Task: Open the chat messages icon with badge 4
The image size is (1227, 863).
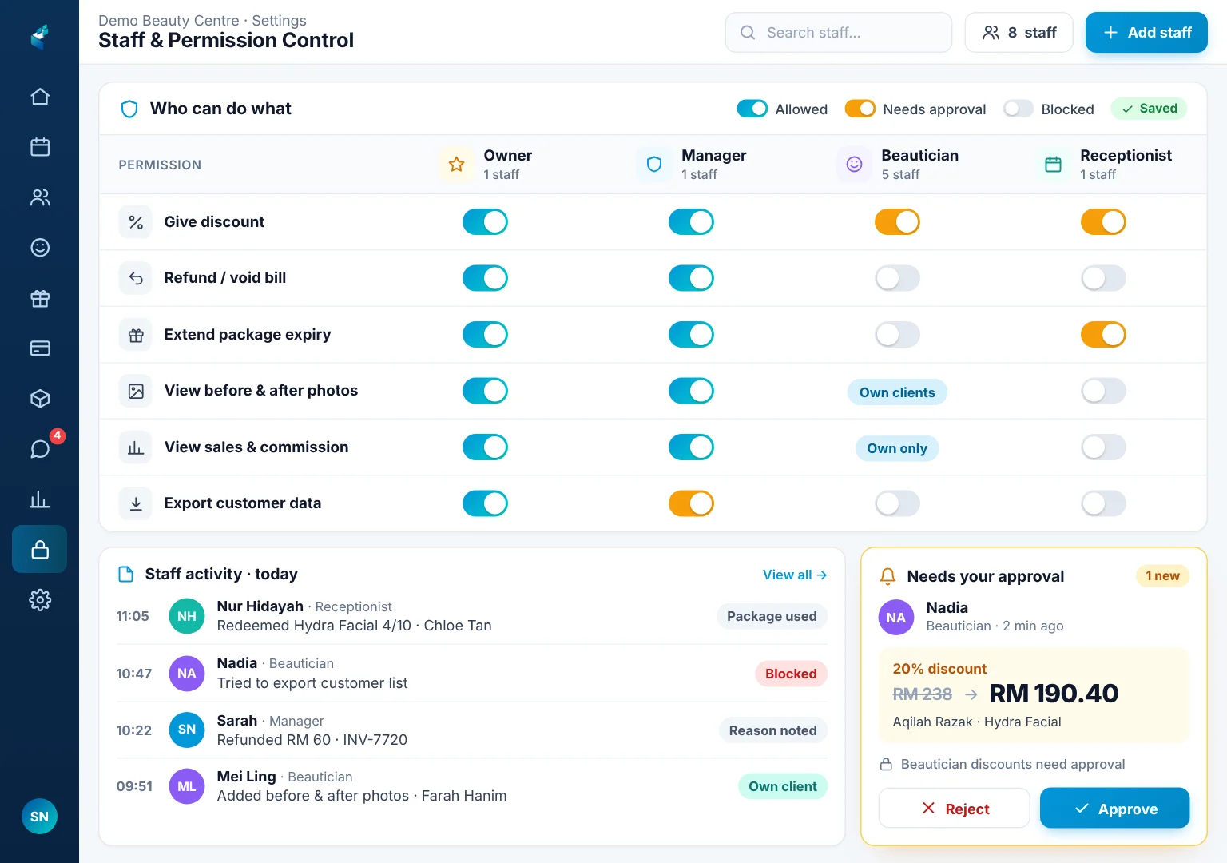Action: 40,448
